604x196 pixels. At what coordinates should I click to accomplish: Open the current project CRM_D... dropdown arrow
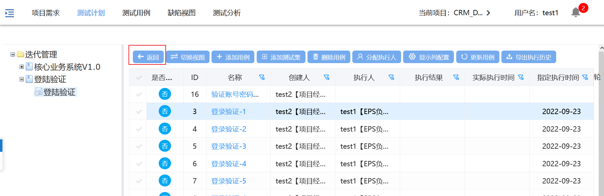point(488,13)
